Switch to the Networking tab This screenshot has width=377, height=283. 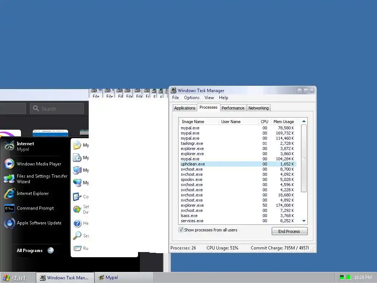[258, 108]
